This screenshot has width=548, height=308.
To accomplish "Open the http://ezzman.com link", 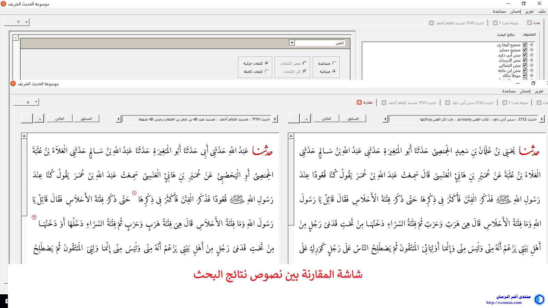I will (x=503, y=303).
